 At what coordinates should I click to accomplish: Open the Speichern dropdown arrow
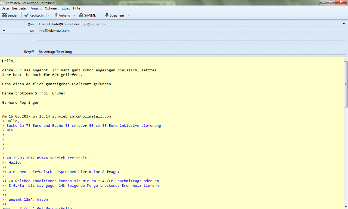(x=128, y=15)
